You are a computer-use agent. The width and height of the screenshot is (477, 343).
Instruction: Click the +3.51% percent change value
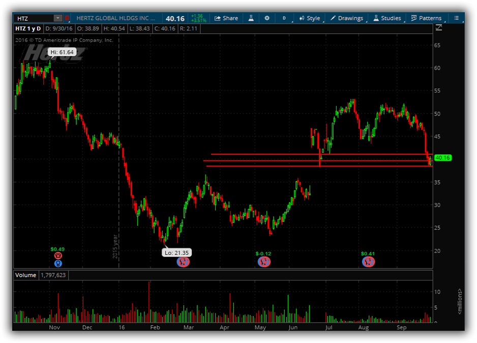tap(198, 20)
